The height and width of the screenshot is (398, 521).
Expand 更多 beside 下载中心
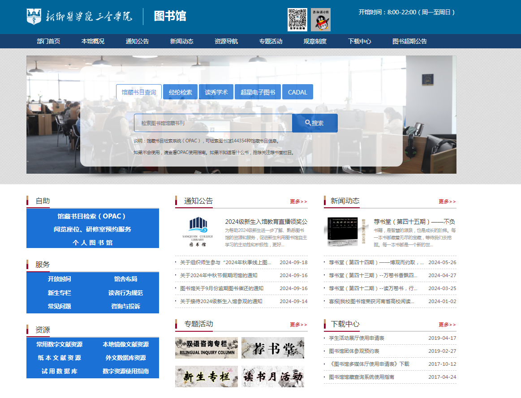[x=447, y=325]
